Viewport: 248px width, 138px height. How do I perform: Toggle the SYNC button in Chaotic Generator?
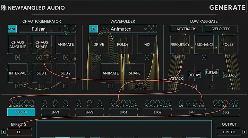(x=12, y=29)
